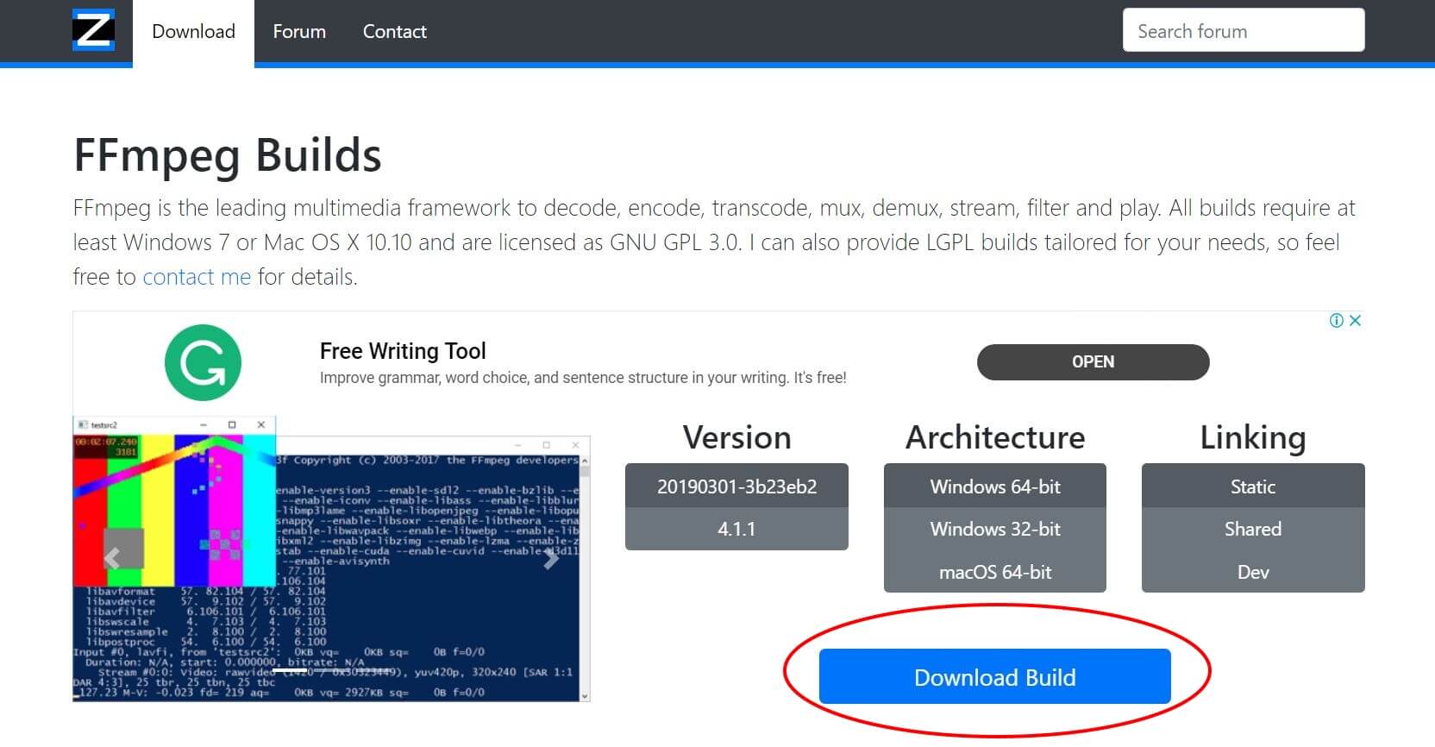Click the OPEN button in the ad
Image resolution: width=1435 pixels, height=747 pixels.
1093,362
